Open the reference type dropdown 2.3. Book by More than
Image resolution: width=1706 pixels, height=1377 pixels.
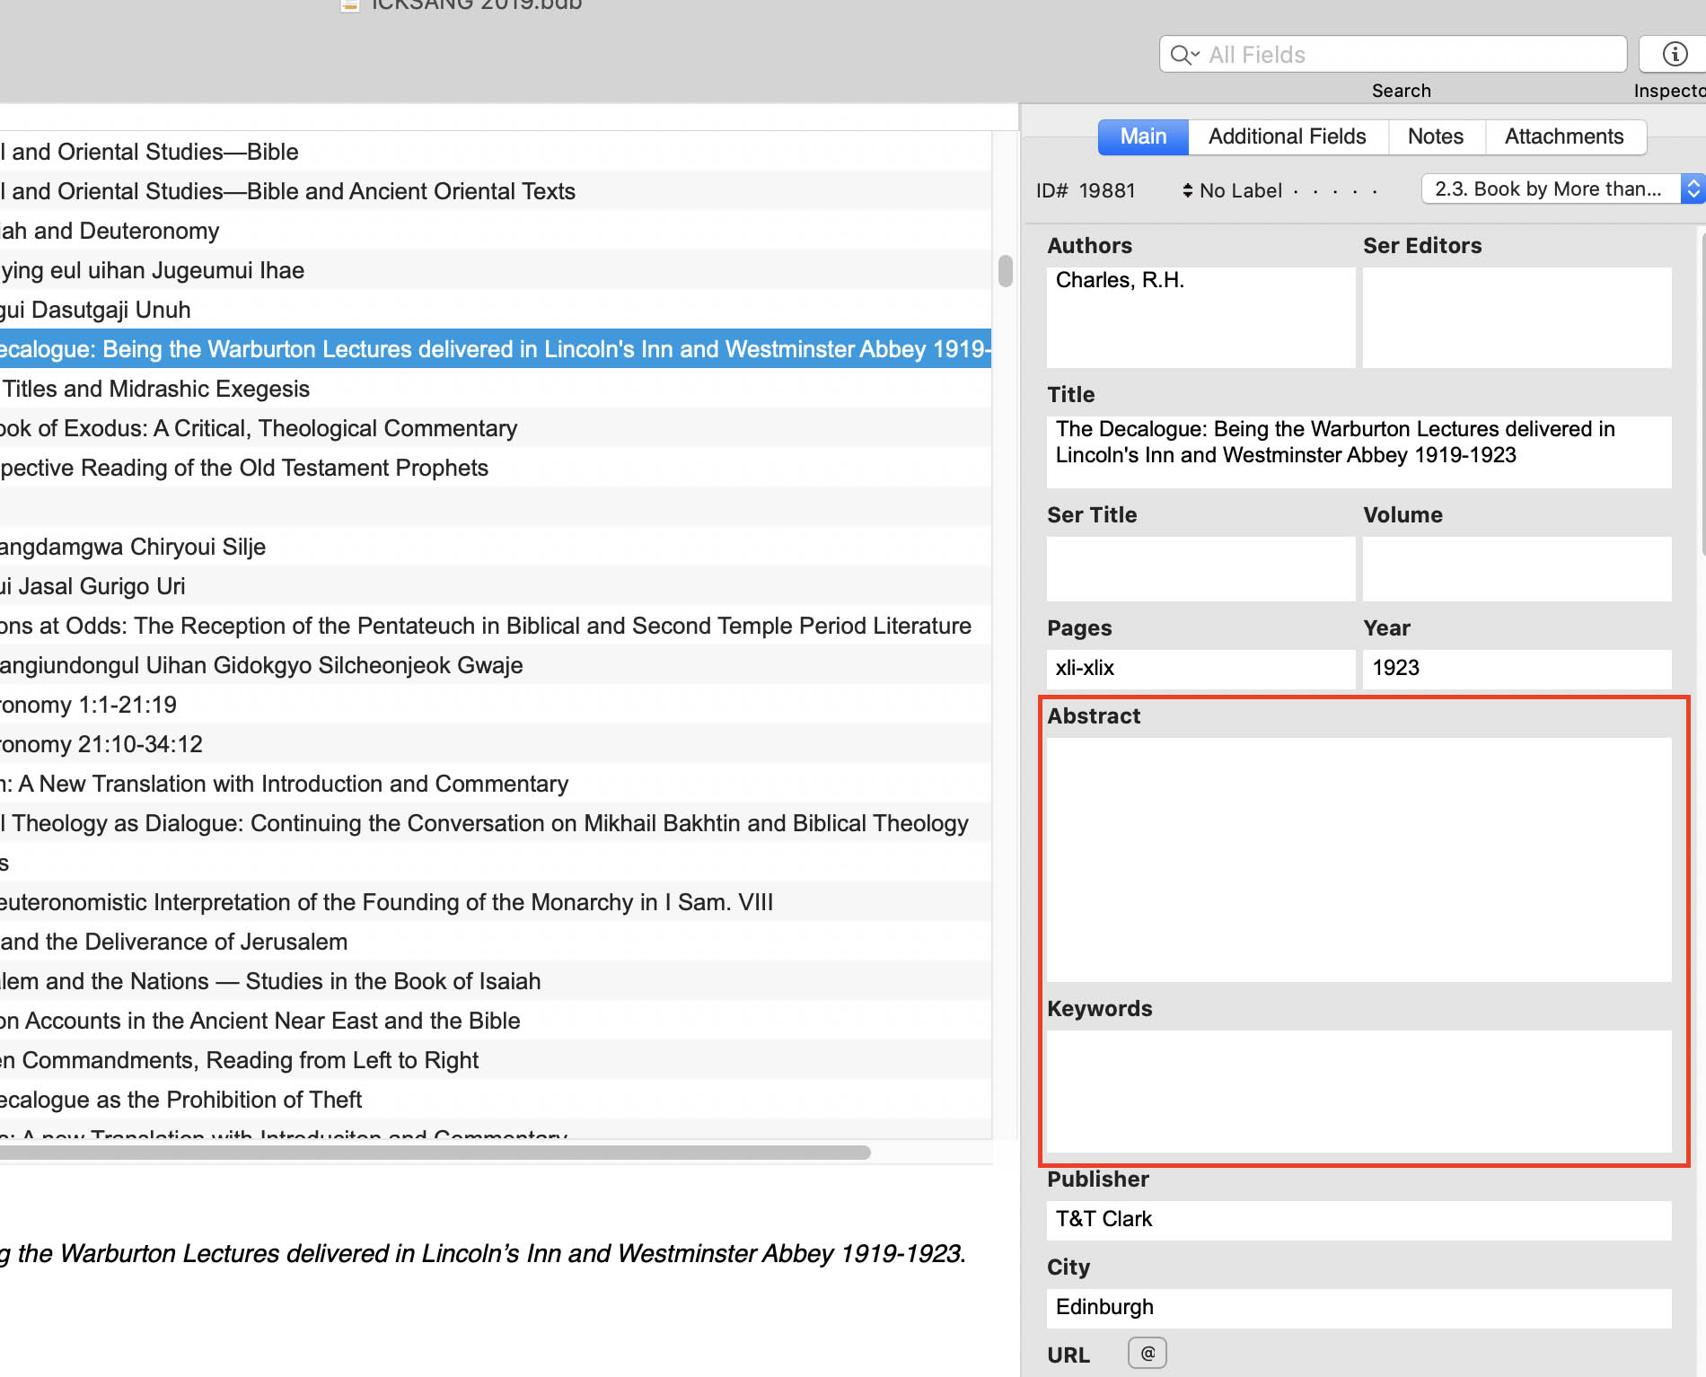pyautogui.click(x=1562, y=189)
